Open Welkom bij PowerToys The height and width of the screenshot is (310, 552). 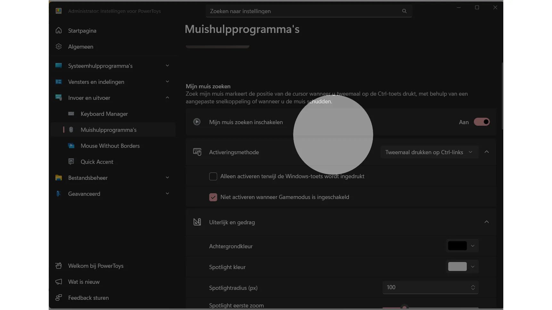pos(113,266)
